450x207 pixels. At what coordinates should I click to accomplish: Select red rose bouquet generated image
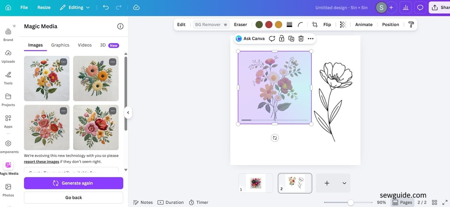96,127
